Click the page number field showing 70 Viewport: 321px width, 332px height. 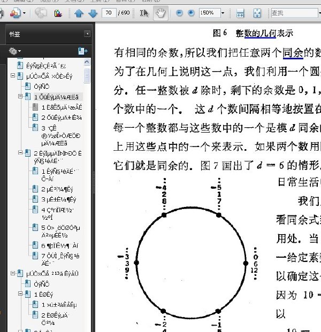109,13
